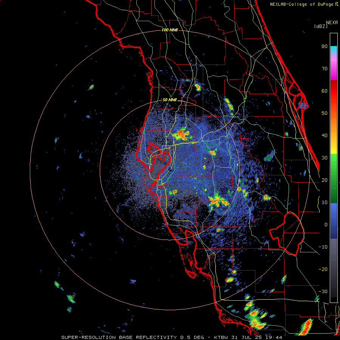Click the 100 NMI range ring label

click(170, 30)
